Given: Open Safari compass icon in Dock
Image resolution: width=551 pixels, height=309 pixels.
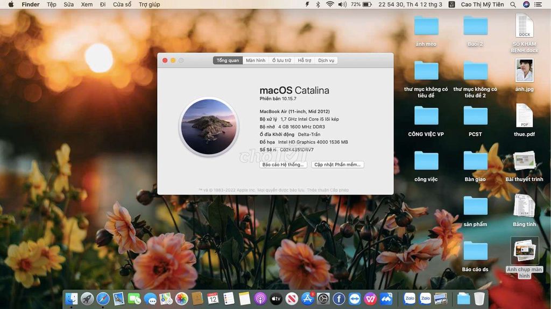Looking at the screenshot, I should tap(103, 299).
